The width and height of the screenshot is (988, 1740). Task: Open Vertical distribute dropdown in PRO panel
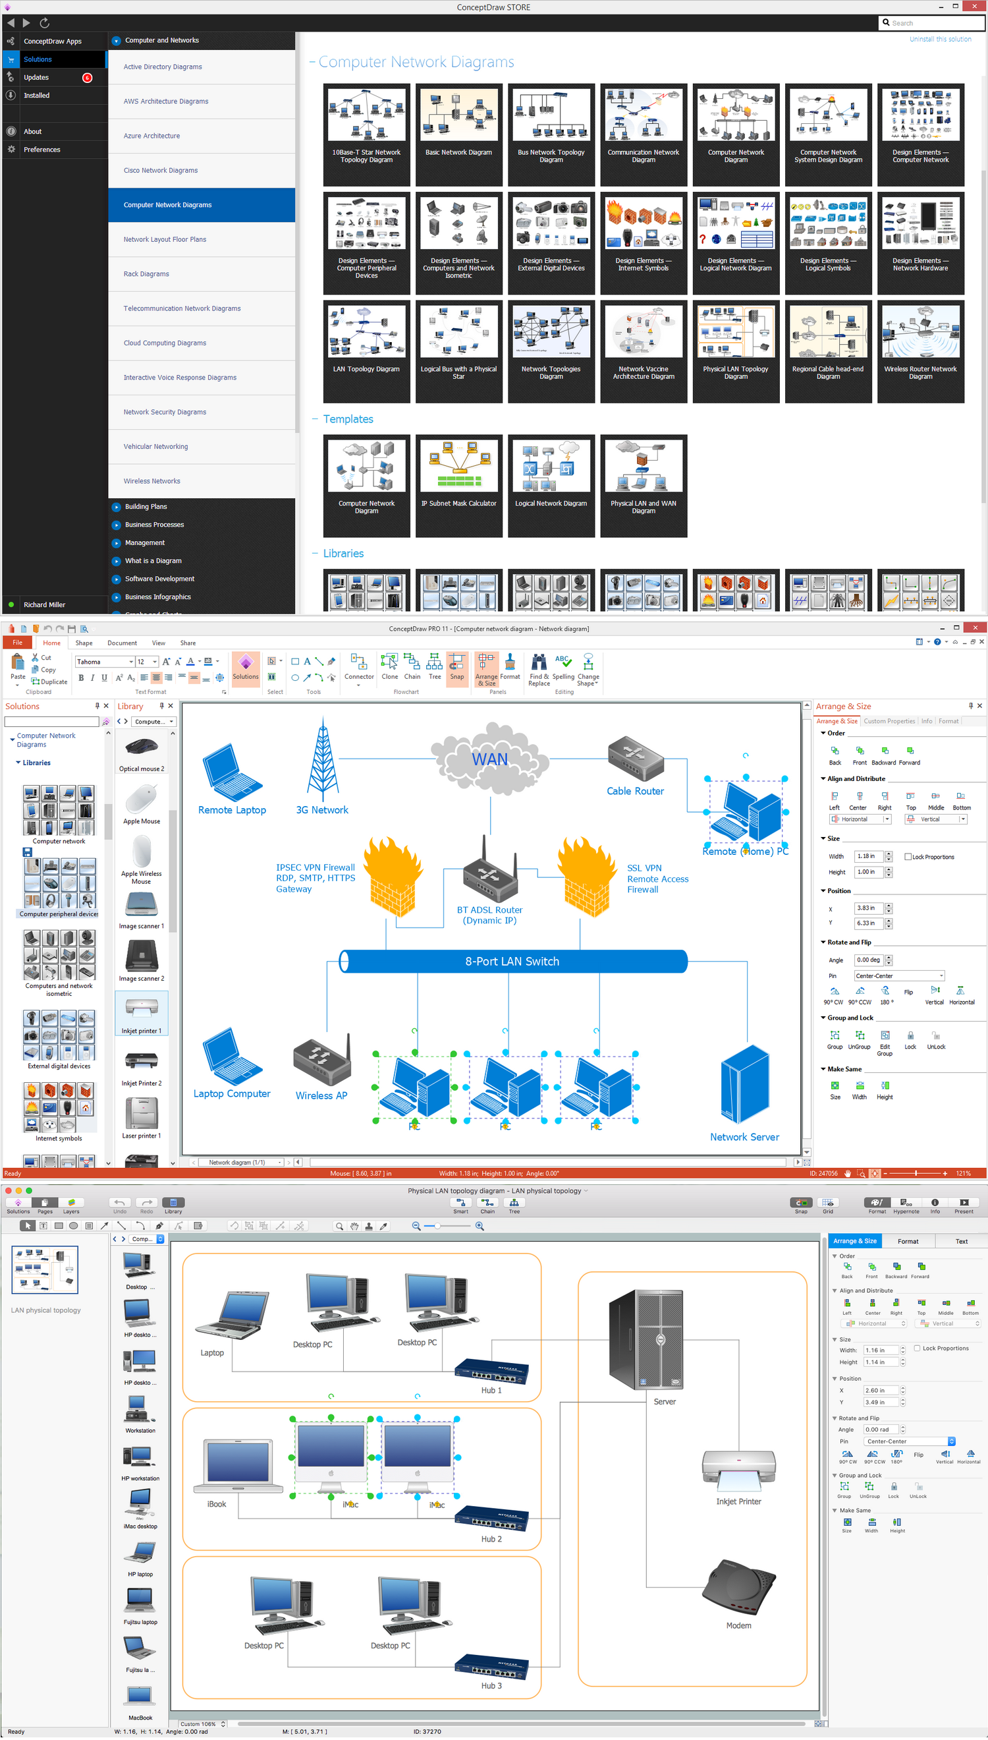[x=962, y=819]
